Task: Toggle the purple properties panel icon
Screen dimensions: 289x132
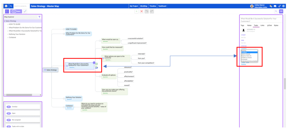Action: point(281,11)
